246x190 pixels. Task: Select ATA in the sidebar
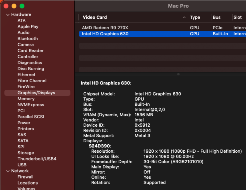22,20
